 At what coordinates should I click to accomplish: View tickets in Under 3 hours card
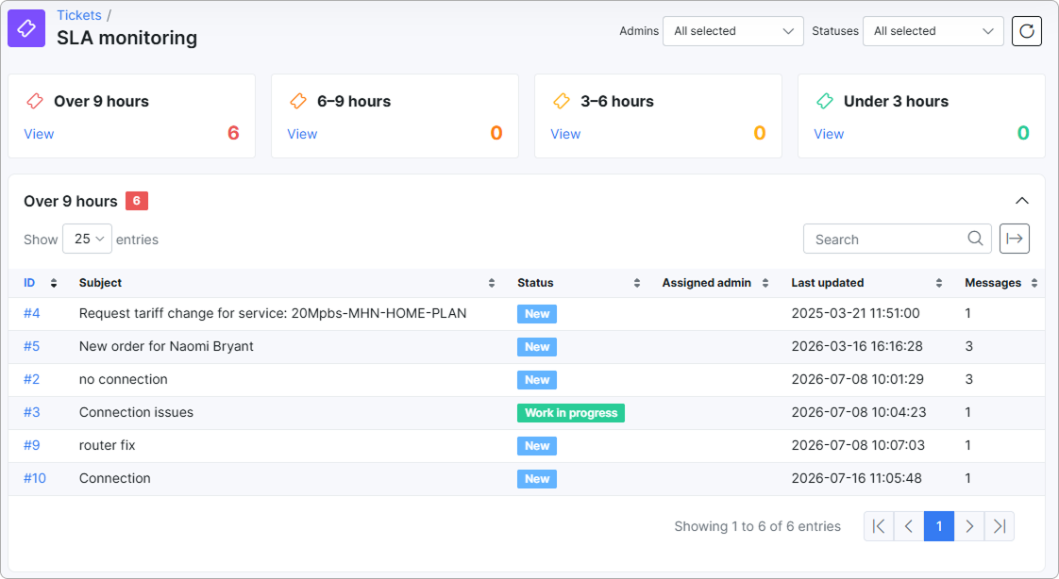point(829,134)
